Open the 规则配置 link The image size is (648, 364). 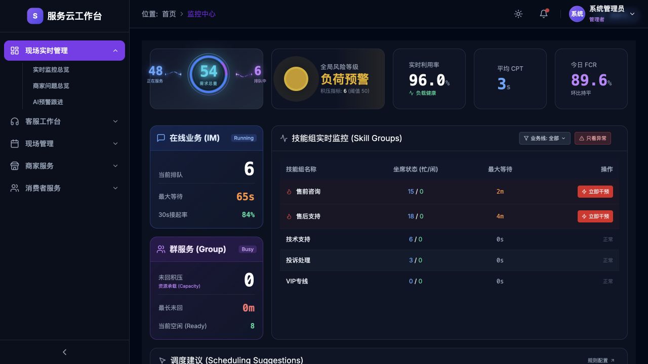click(x=601, y=360)
